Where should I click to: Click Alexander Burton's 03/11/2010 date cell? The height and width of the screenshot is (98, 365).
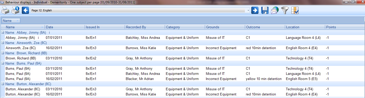click(x=54, y=89)
